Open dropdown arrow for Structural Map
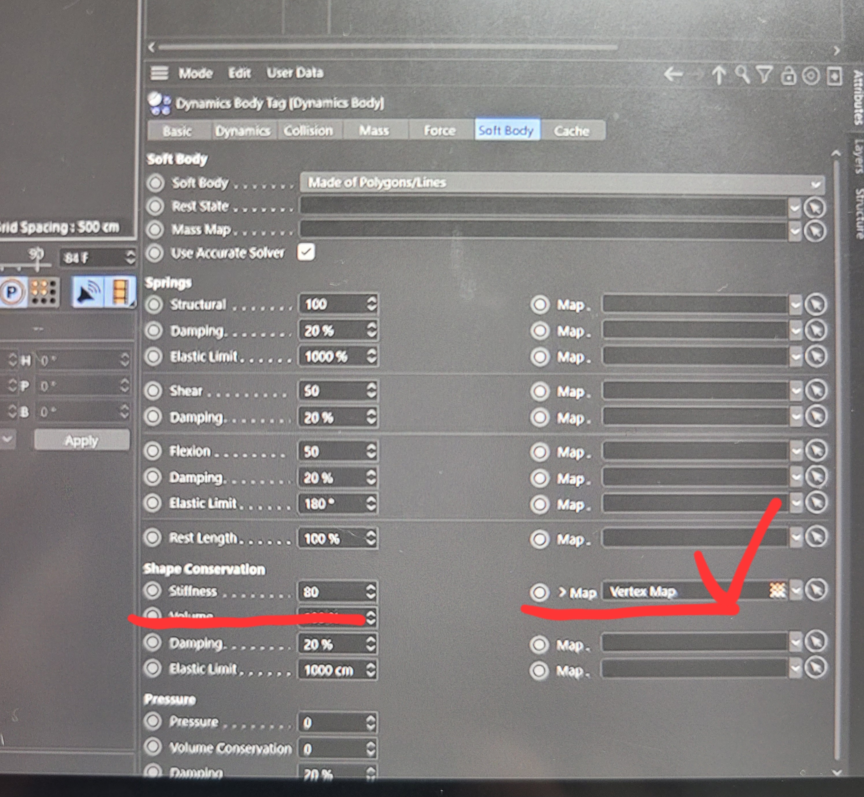The width and height of the screenshot is (864, 797). point(796,306)
